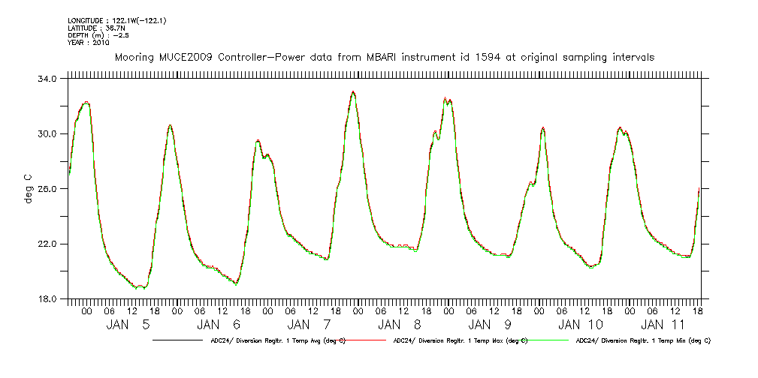Image resolution: width=758 pixels, height=378 pixels.
Task: Click the plot title mentioning Mooring MUCE2009
Action: 383,57
